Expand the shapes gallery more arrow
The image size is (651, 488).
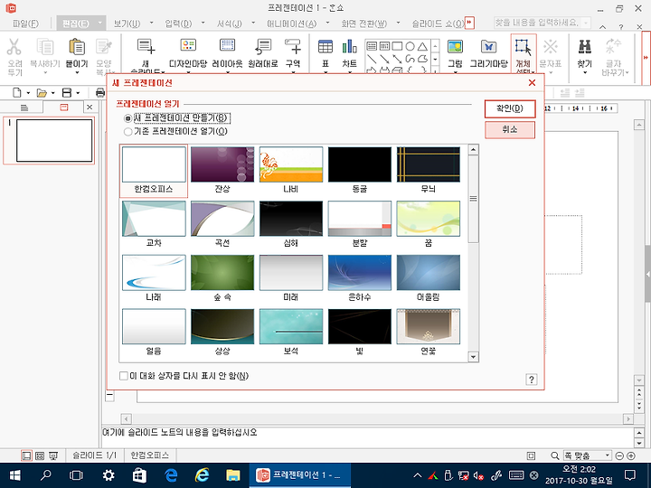point(435,70)
